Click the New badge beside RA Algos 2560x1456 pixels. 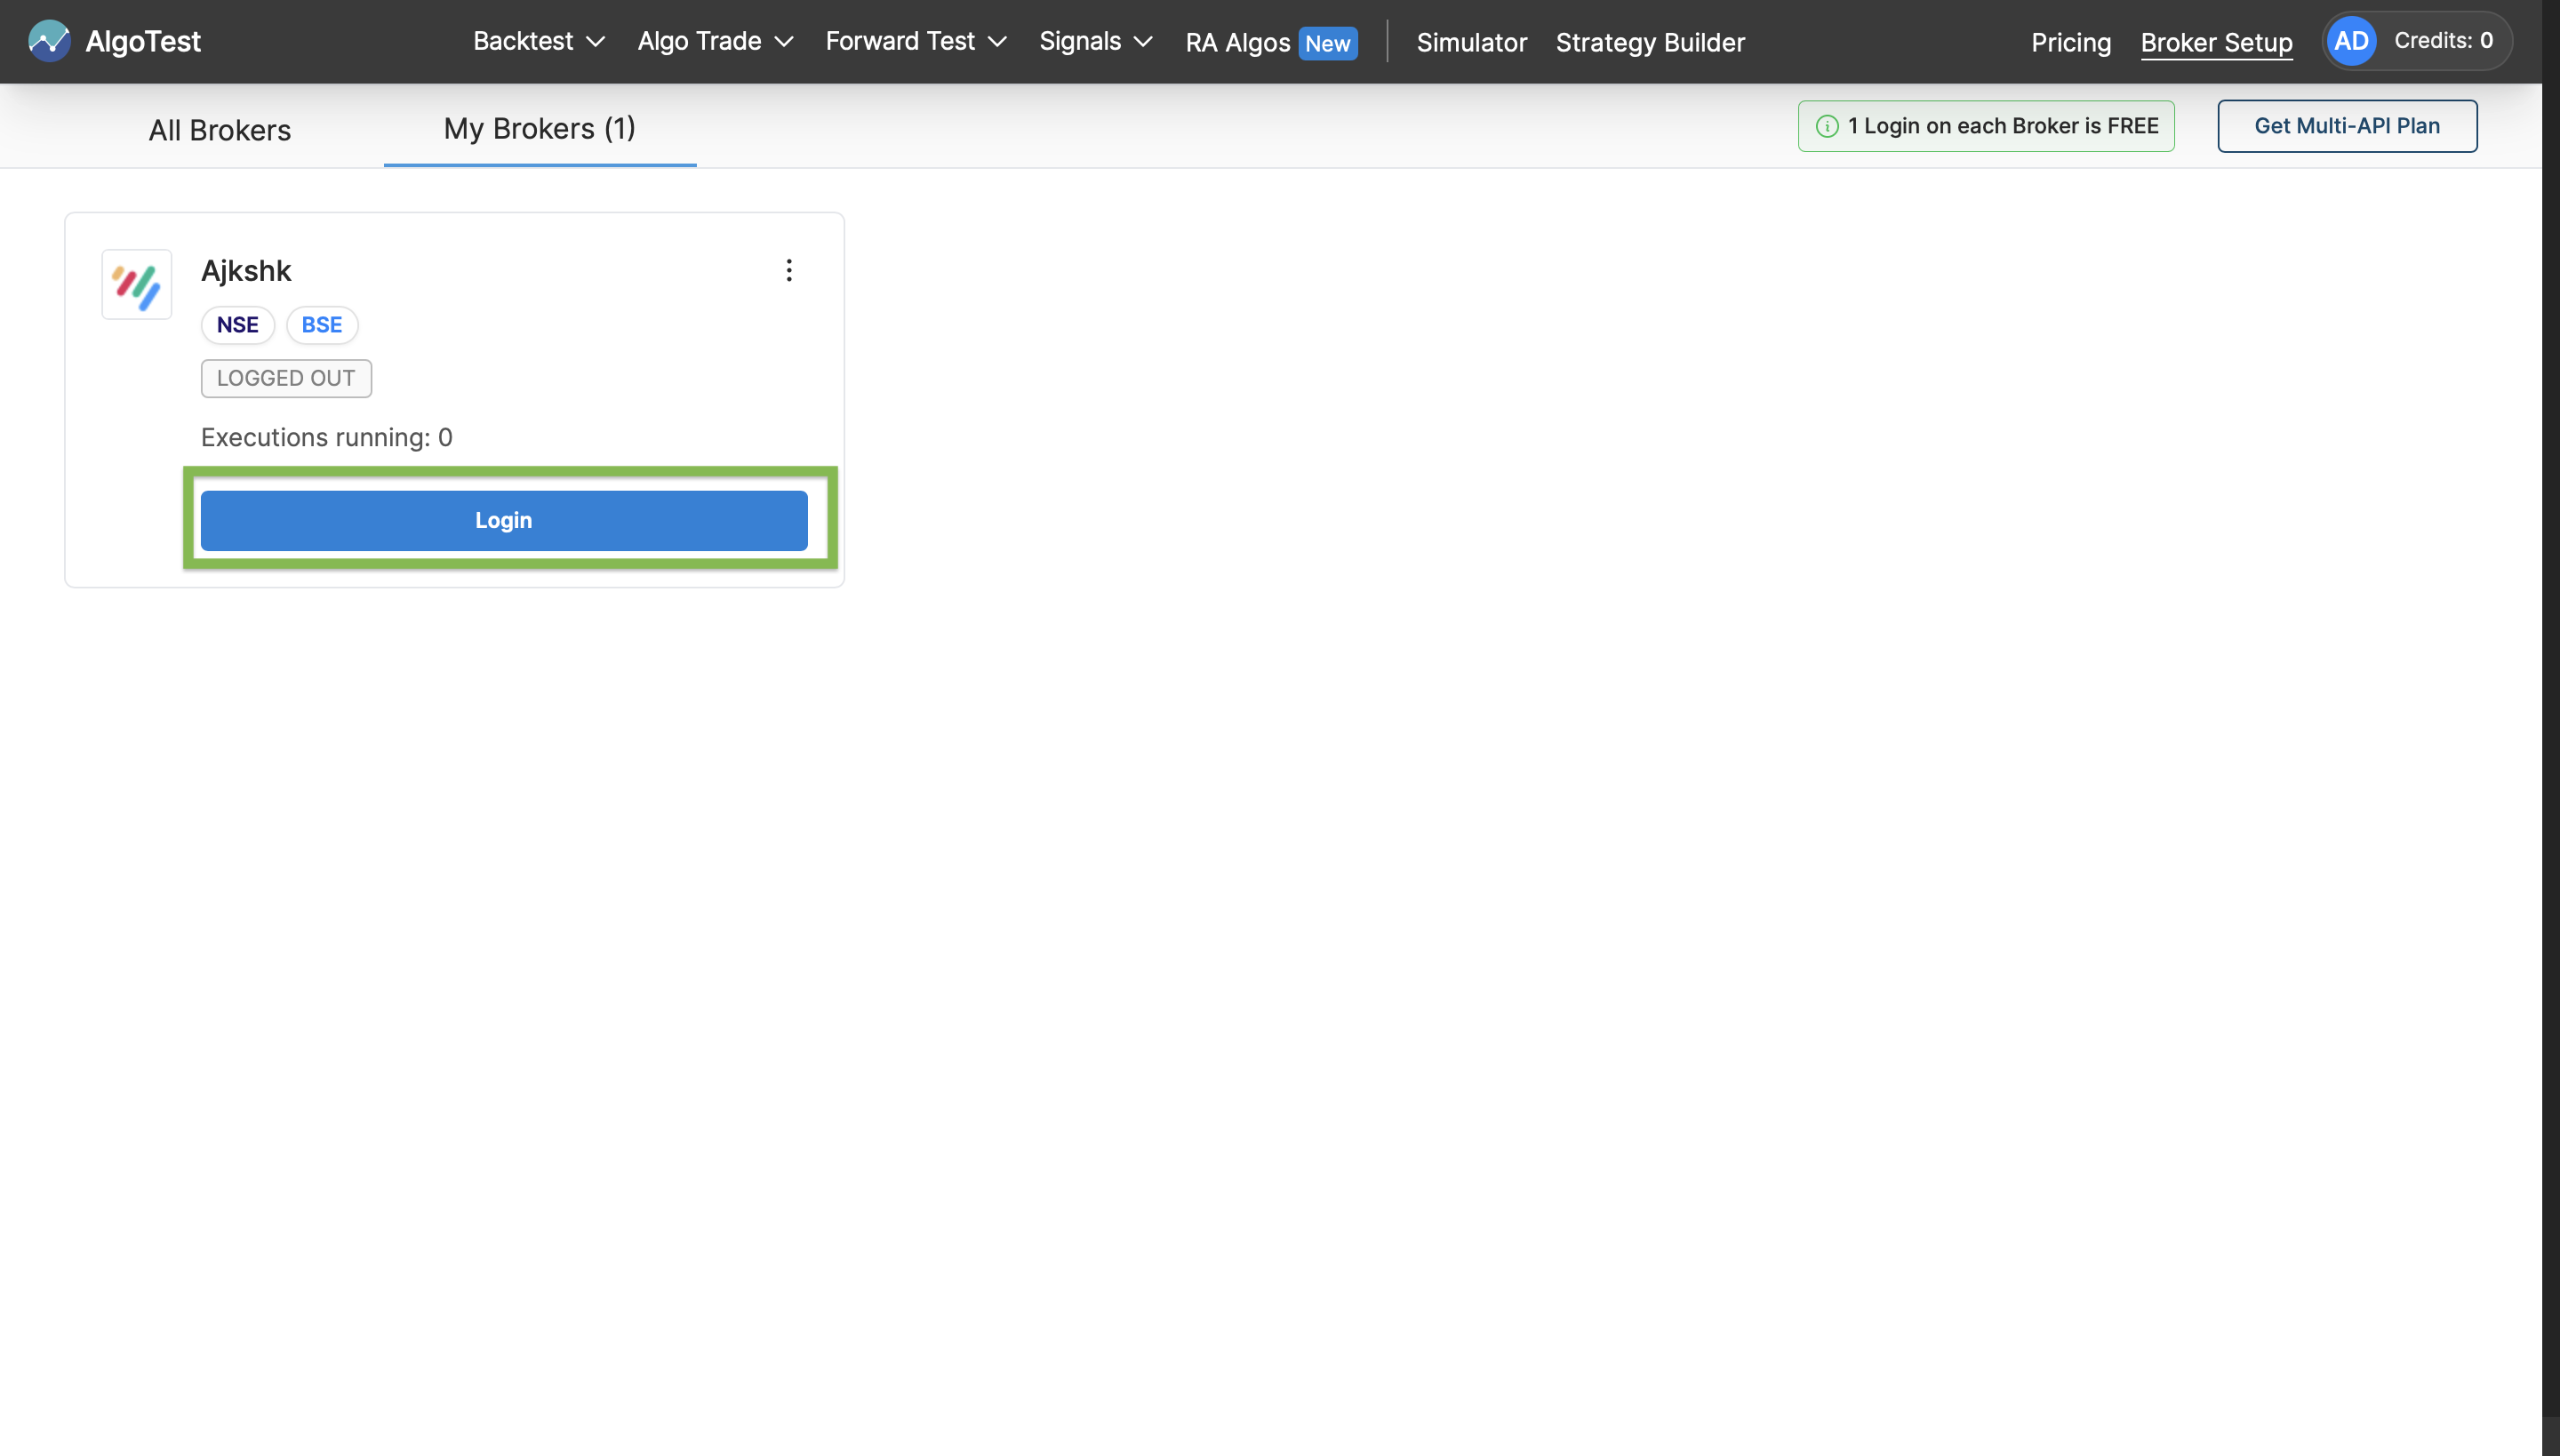click(x=1328, y=43)
